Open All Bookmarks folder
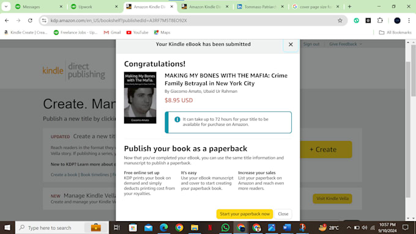This screenshot has height=234, width=416. point(395,32)
